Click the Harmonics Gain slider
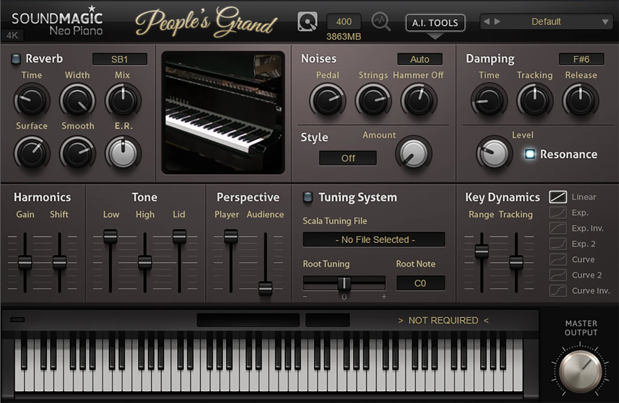 [x=25, y=262]
